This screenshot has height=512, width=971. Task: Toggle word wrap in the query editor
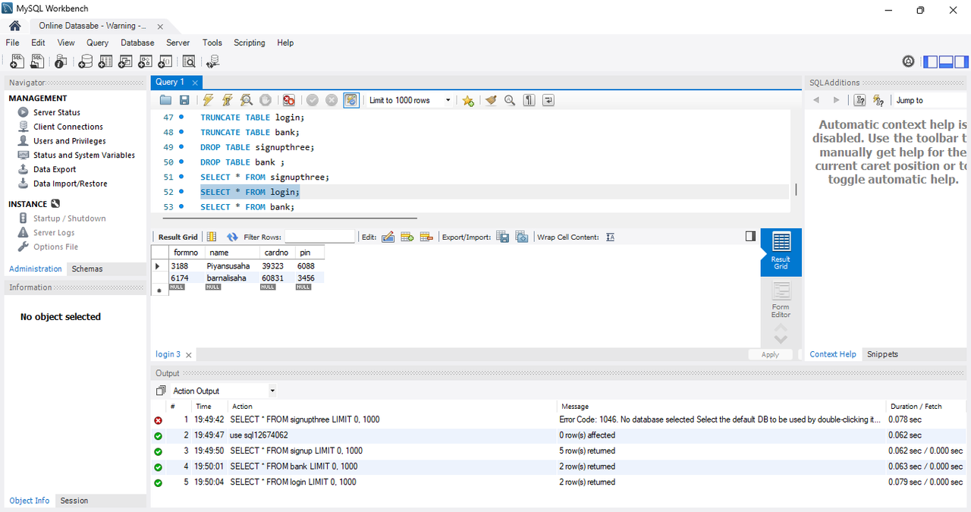coord(548,100)
